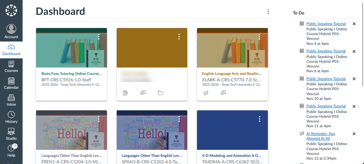Open the Assignments icon on the brown course card
The width and height of the screenshot is (364, 164).
point(125,93)
